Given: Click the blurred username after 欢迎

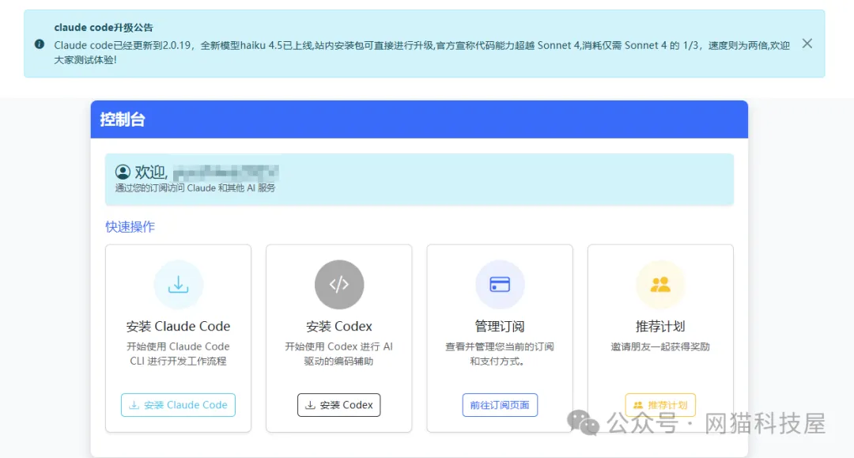Looking at the screenshot, I should 226,172.
